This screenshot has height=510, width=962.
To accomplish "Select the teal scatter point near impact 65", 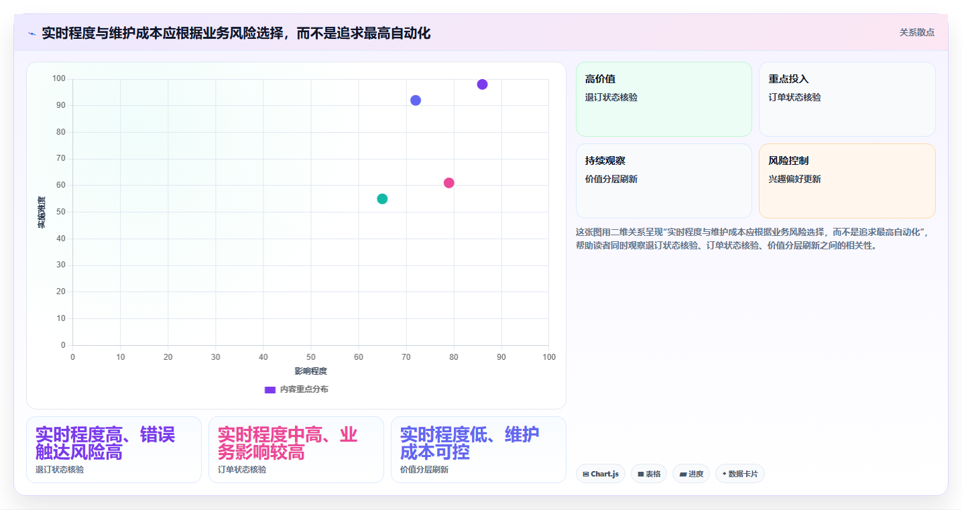I will (382, 199).
